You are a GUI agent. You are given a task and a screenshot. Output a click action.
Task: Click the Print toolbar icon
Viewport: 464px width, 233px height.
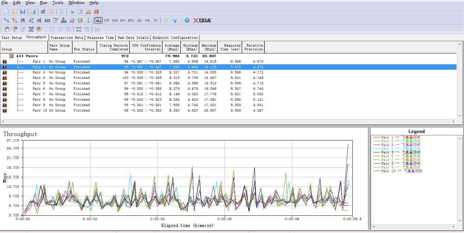[x=33, y=12]
